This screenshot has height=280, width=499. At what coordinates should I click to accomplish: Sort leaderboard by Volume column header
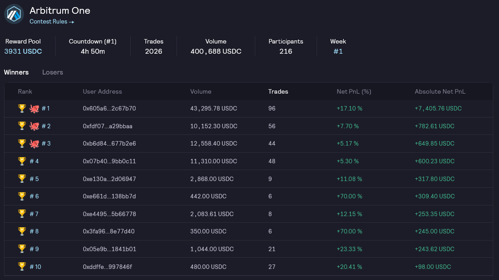point(201,91)
